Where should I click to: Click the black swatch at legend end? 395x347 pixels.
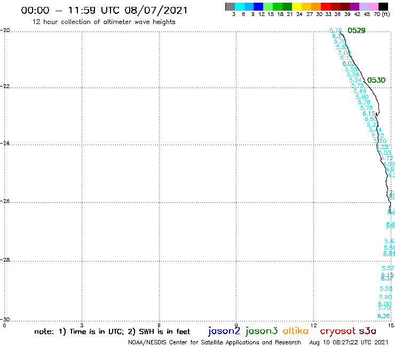coord(383,6)
